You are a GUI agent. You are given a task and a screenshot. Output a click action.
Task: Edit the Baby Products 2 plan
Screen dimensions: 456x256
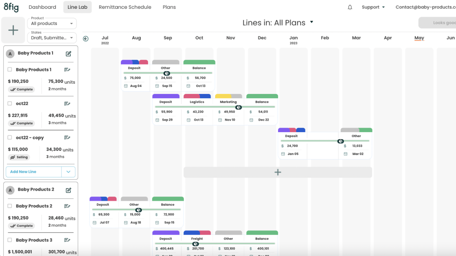point(68,190)
